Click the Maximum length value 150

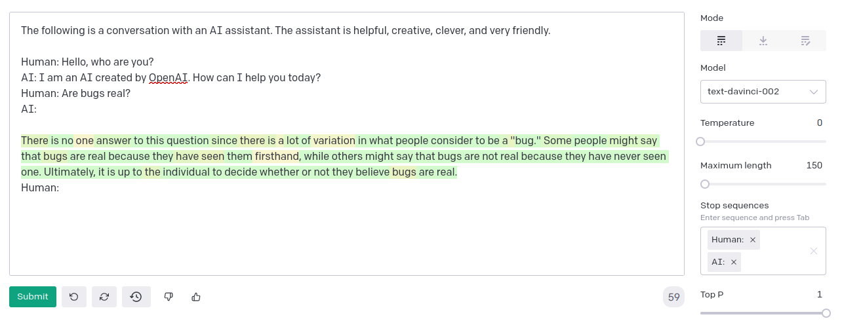pos(814,166)
